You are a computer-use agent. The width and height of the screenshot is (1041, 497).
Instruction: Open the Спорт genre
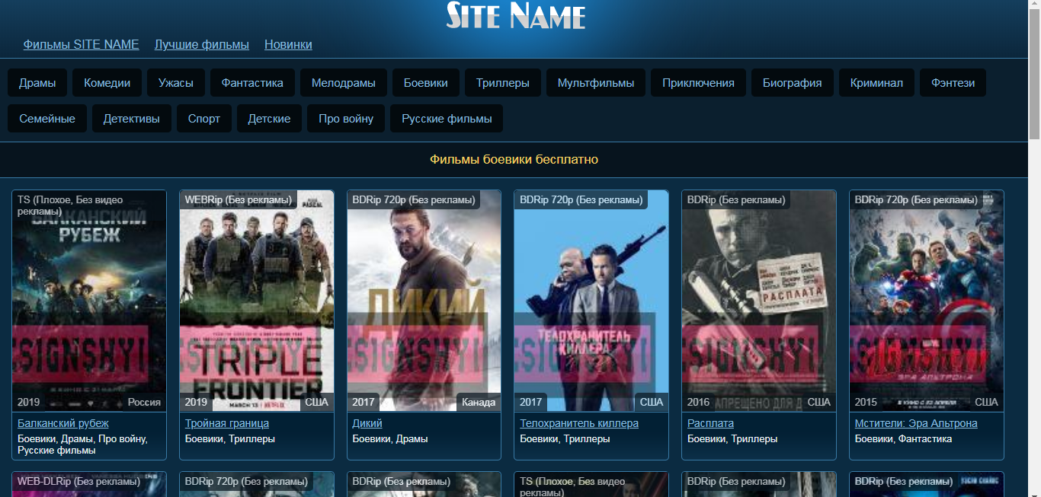(204, 119)
